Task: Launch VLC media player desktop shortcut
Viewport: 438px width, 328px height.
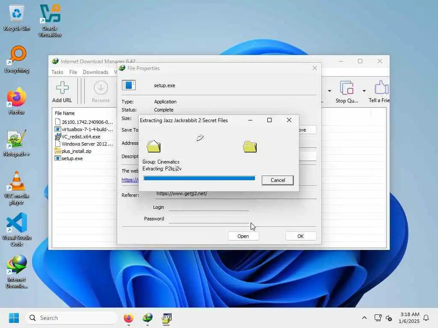Action: pyautogui.click(x=17, y=188)
